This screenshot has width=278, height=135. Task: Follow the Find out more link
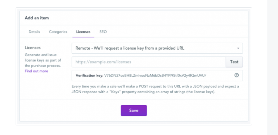(36, 71)
